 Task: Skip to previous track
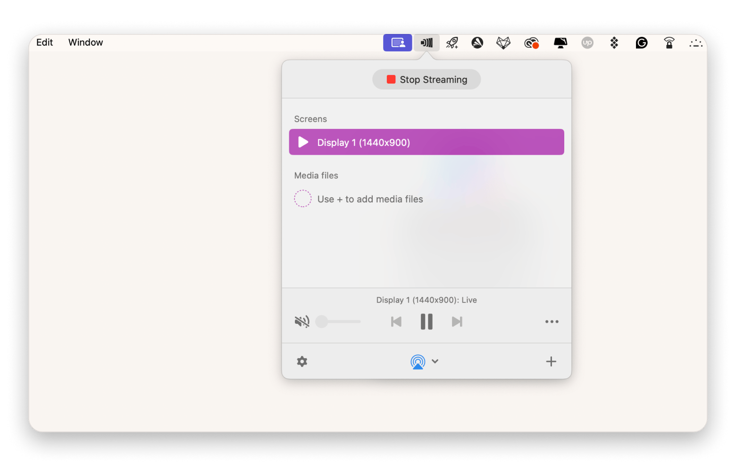pos(396,322)
